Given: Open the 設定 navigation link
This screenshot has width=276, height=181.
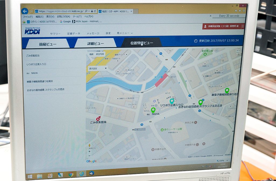Looking at the screenshot, I should click(x=108, y=33).
